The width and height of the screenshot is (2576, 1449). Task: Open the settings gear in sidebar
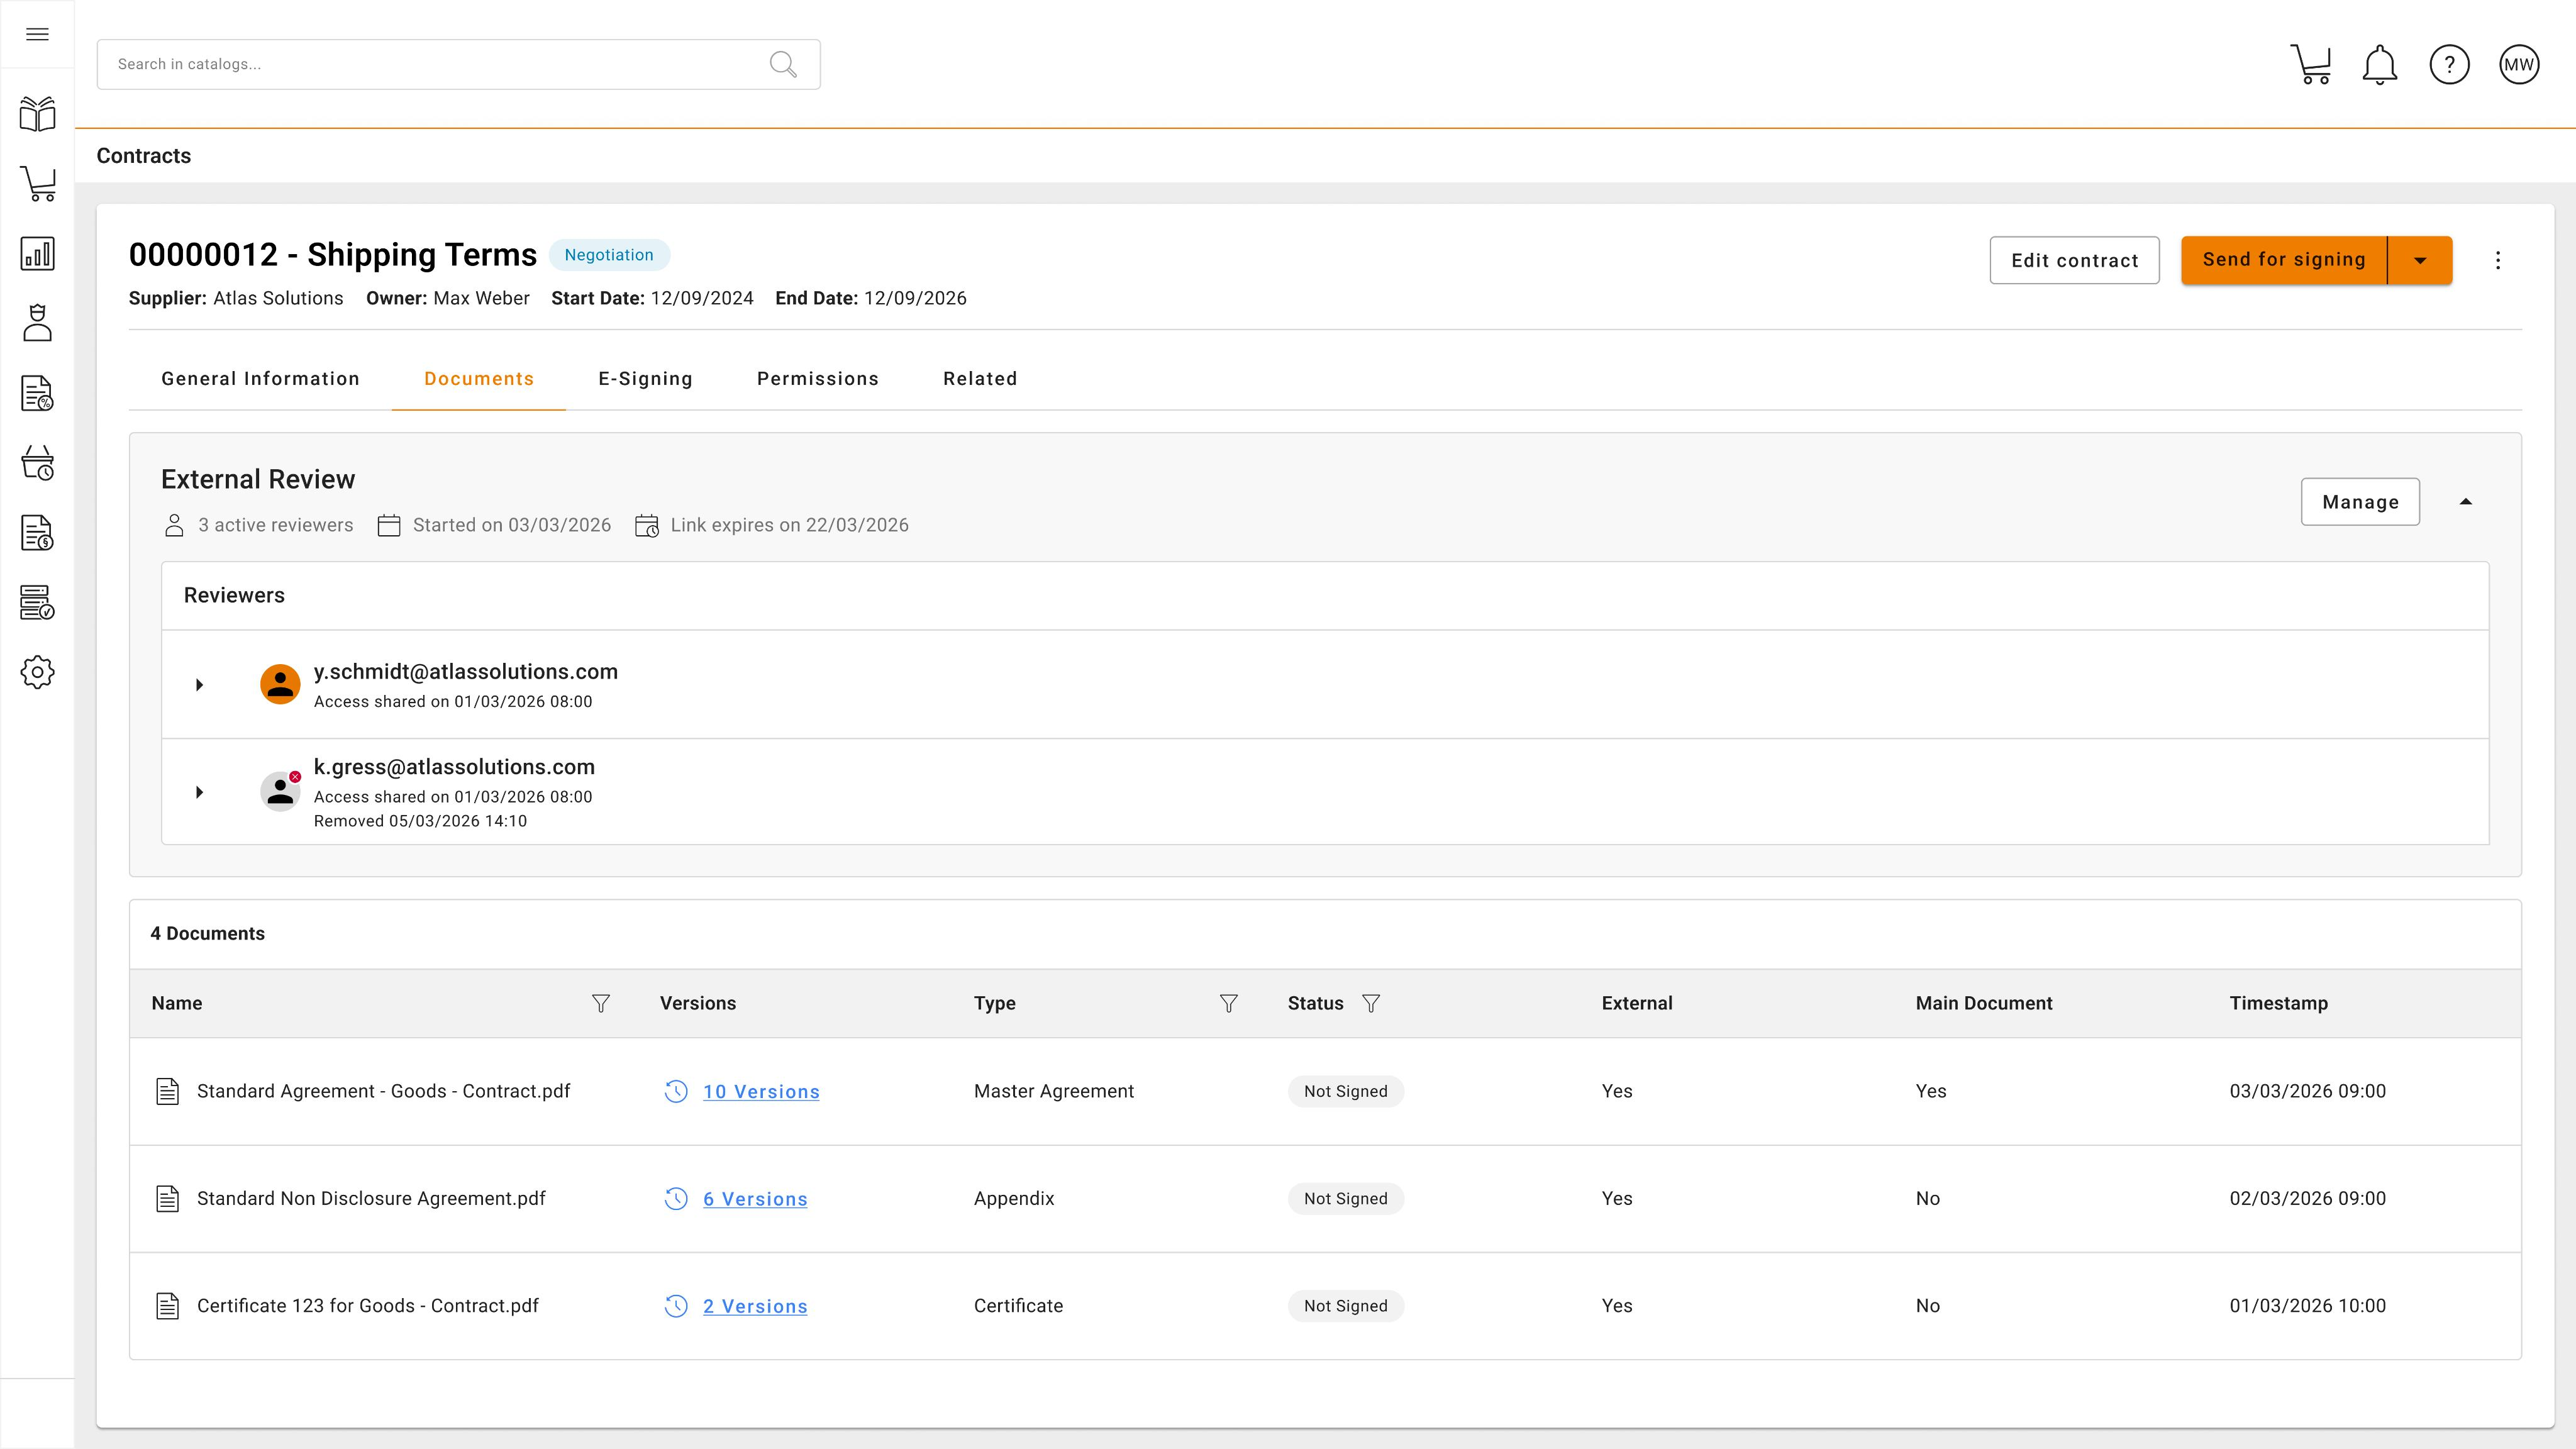(37, 672)
